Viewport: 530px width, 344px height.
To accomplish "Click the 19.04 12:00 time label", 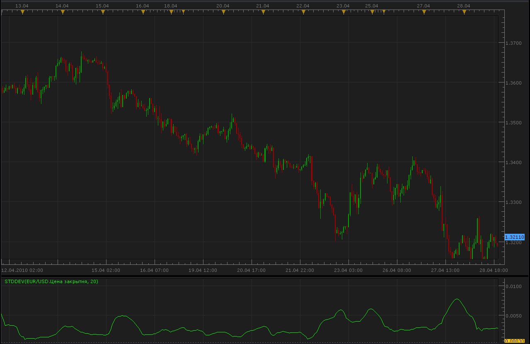I will click(203, 270).
